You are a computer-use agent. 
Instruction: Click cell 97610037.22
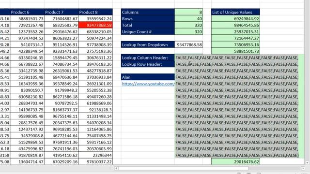click(95, 162)
